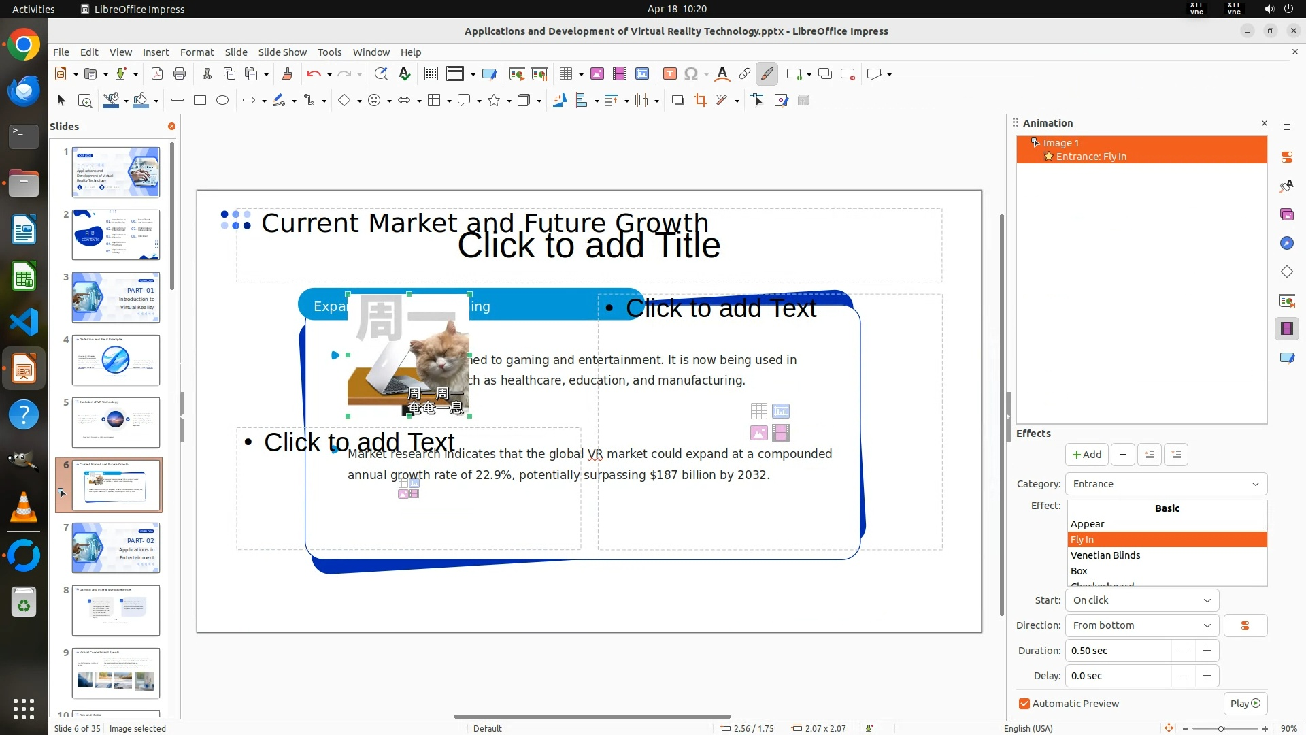Click the Display Grid toolbar icon
This screenshot has height=735, width=1306.
coord(431,74)
